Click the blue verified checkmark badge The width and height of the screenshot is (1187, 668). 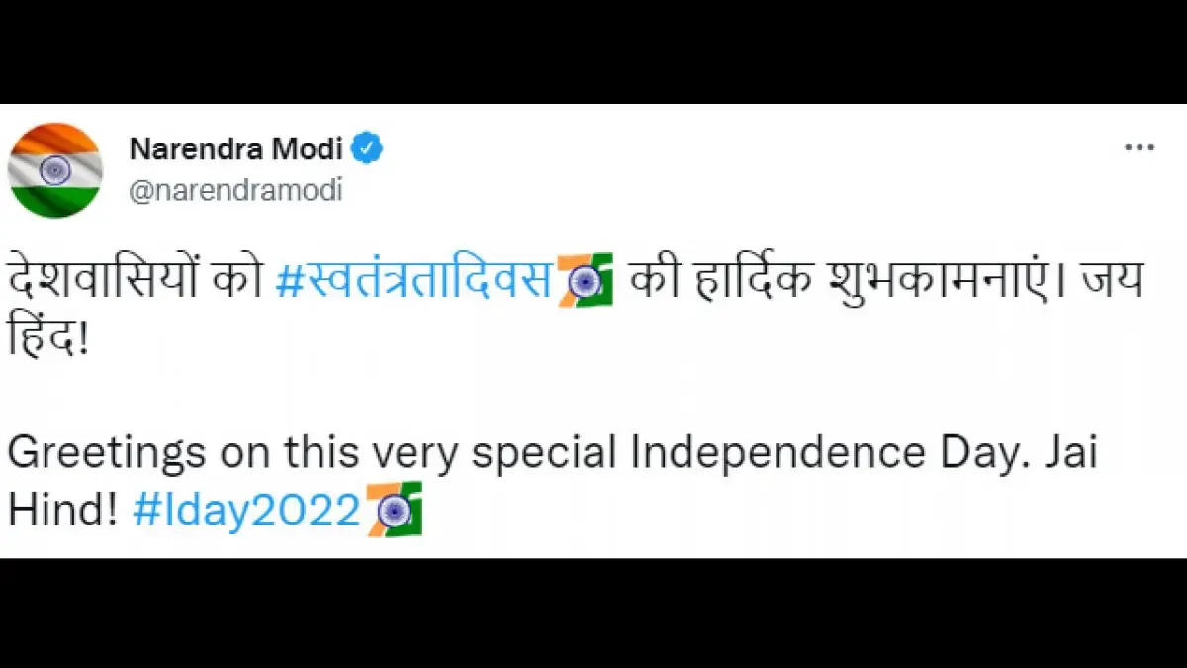[369, 149]
